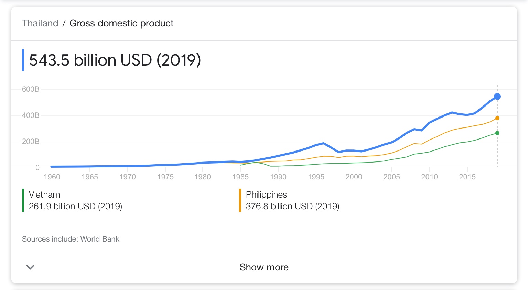Click the blue Thailand color bar
The height and width of the screenshot is (290, 528).
click(23, 60)
